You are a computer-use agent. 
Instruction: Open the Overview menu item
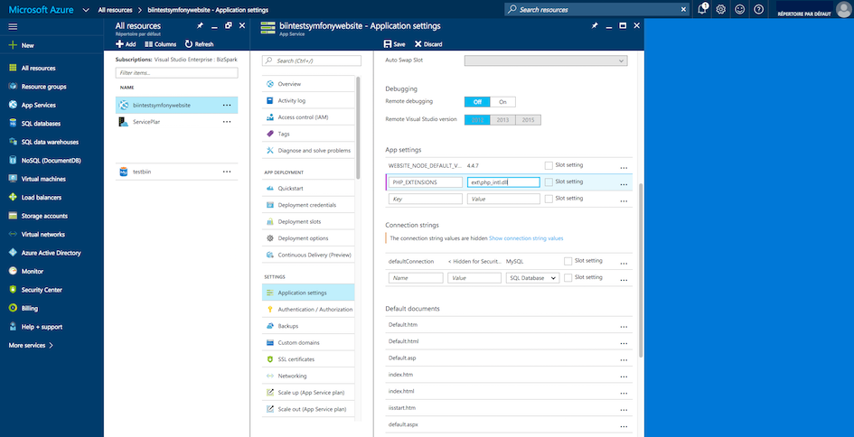(x=308, y=84)
